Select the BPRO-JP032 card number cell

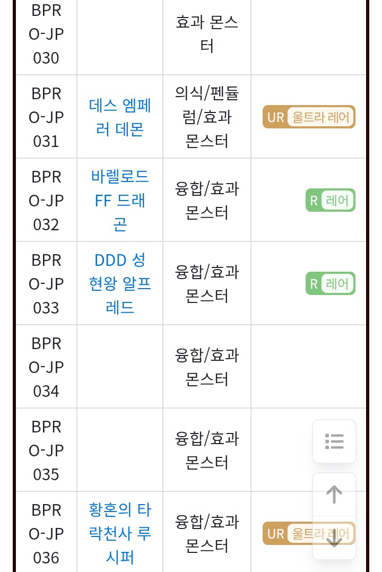pos(46,201)
